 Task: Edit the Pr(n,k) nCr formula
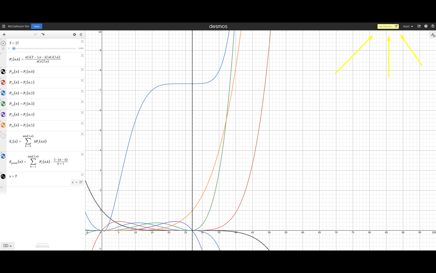click(x=35, y=59)
